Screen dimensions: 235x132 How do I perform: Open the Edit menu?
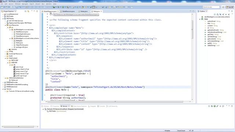point(6,4)
